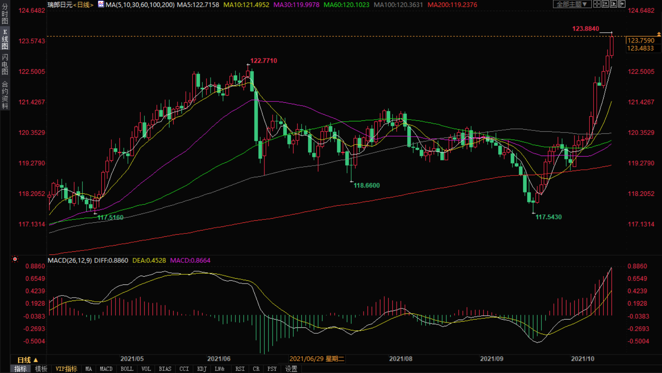Viewport: 662px width, 373px height.
Task: Click the export arrow icon at top right
Action: [621, 4]
